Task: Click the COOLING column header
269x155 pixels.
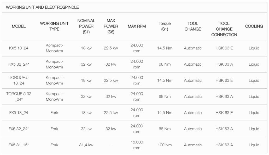Action: click(254, 26)
